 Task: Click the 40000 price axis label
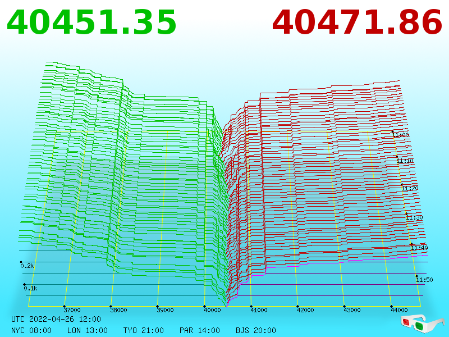tap(212, 310)
